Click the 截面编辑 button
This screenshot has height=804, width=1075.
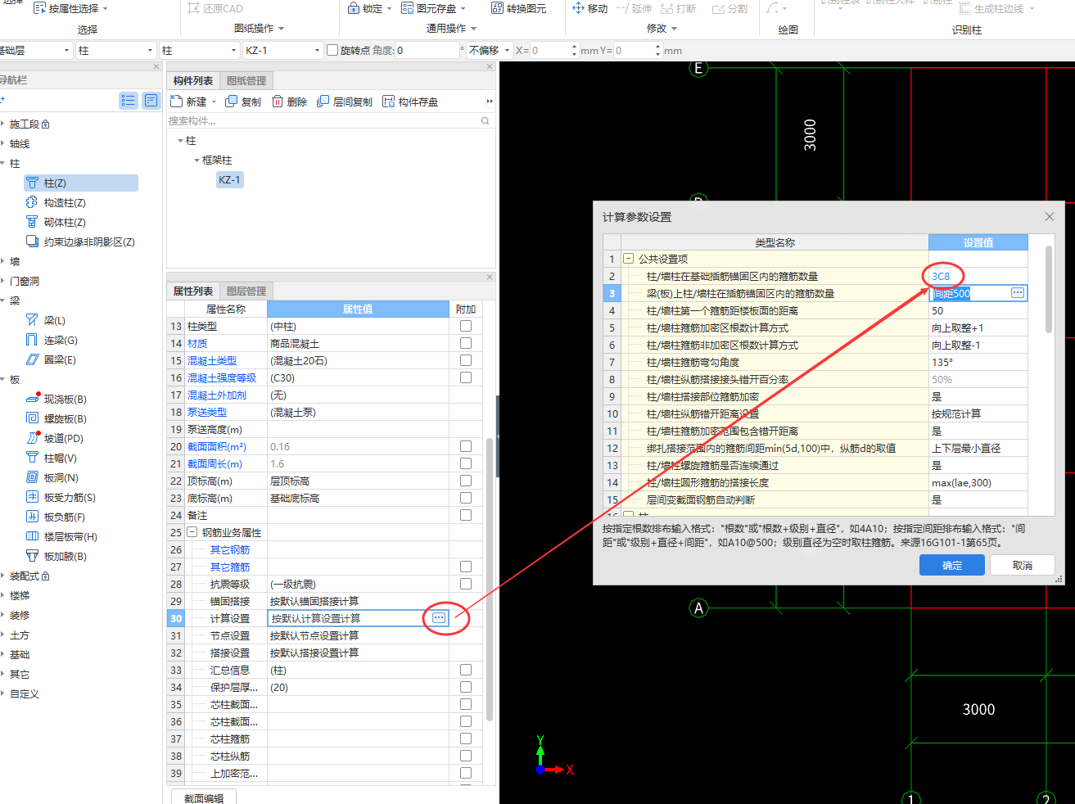pyautogui.click(x=204, y=797)
